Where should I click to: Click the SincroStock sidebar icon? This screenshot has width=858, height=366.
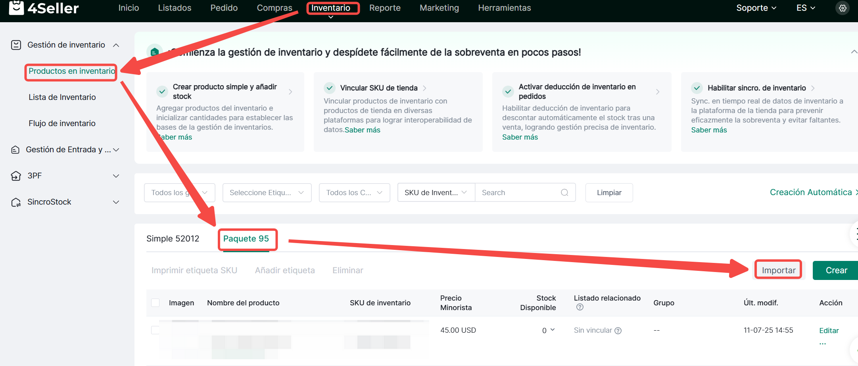pos(16,202)
